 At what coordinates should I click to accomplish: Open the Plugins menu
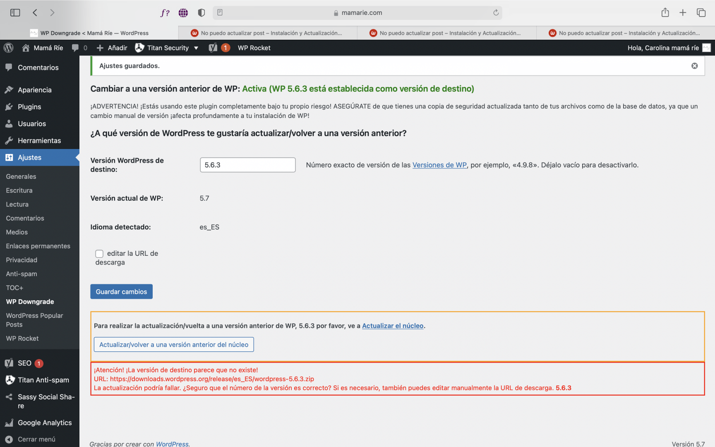coord(40,107)
